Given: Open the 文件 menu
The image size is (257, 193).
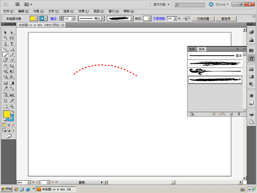Looking at the screenshot, I should coord(8,11).
